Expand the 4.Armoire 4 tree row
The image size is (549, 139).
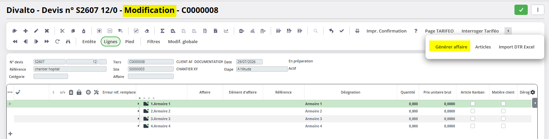pyautogui.click(x=138, y=126)
